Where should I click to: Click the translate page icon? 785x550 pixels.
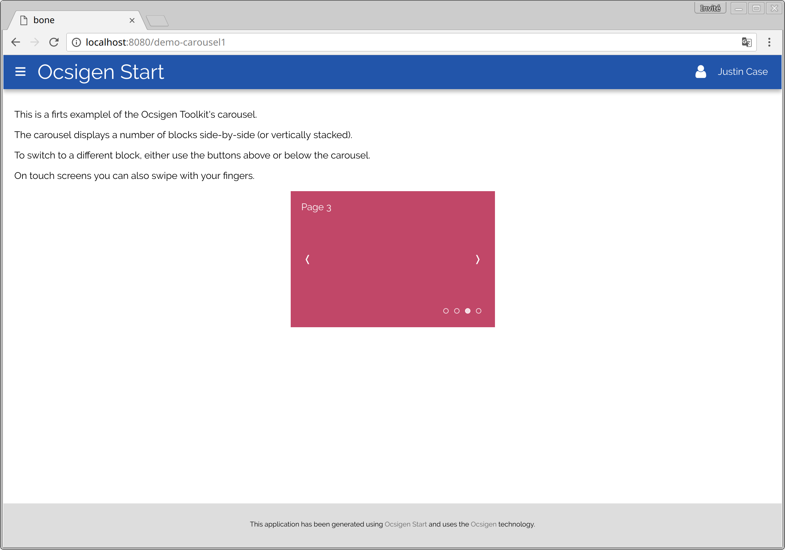coord(747,42)
